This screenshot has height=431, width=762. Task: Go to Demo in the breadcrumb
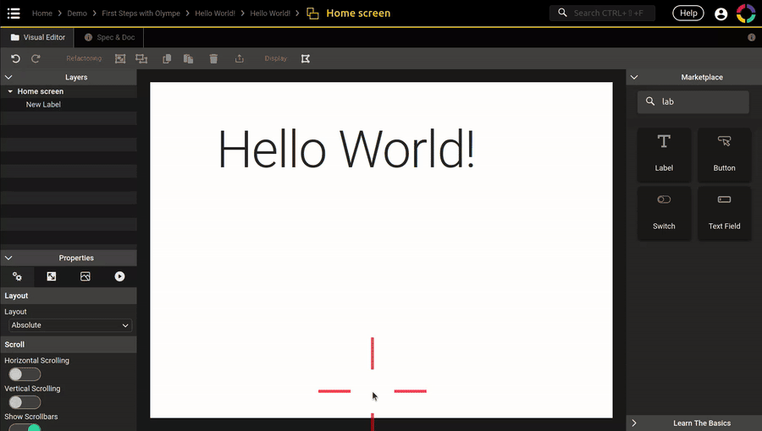coord(77,14)
